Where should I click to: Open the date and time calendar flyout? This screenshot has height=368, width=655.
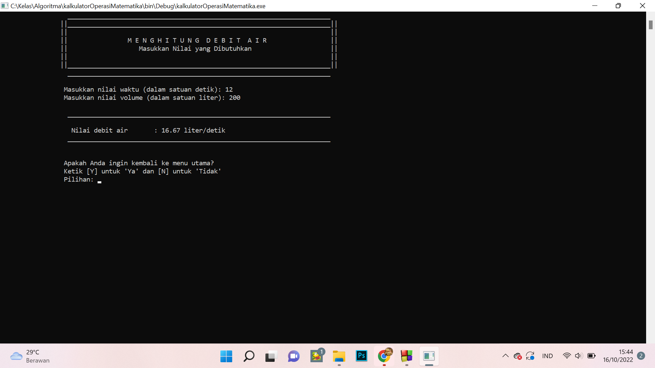click(x=617, y=356)
